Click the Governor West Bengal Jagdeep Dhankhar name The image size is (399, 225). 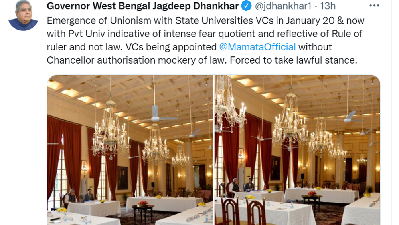[x=143, y=6]
